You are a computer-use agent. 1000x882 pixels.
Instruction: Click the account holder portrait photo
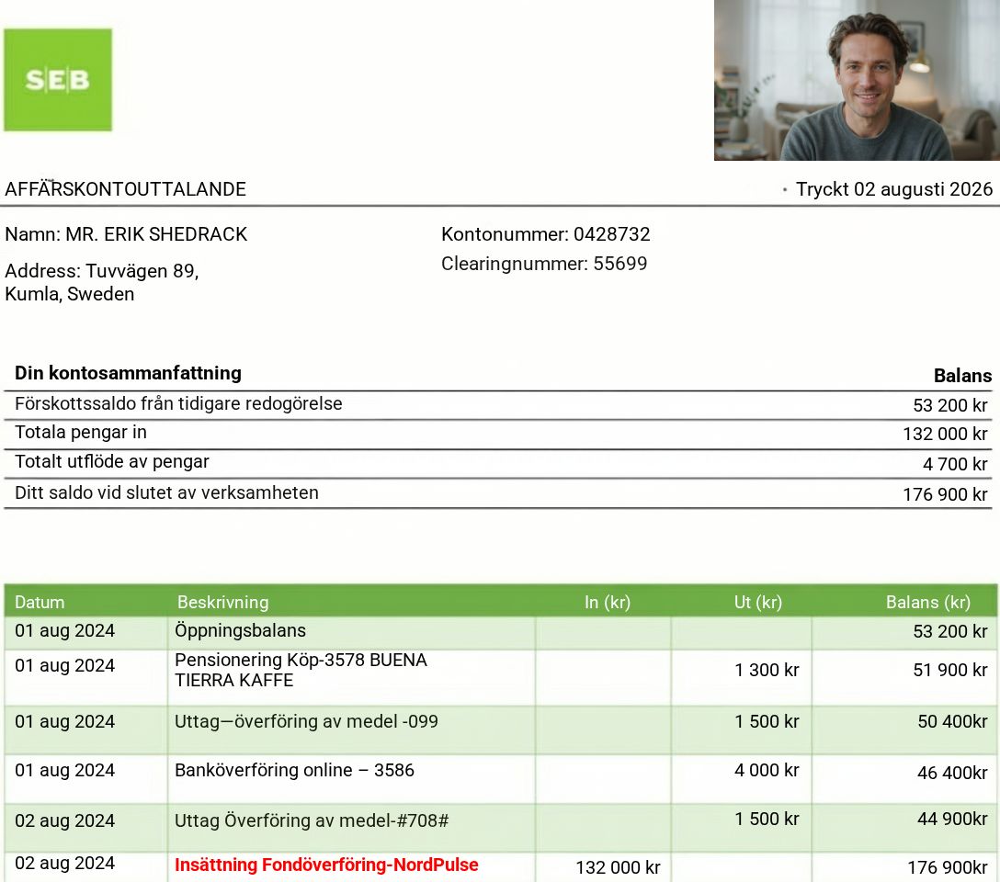(857, 80)
